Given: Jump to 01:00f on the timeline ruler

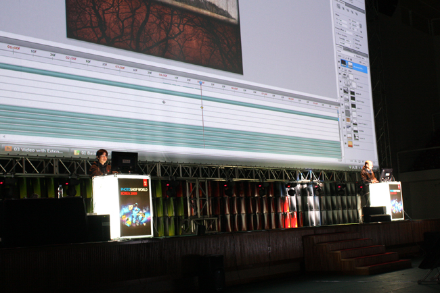Looking at the screenshot, I should coord(14,48).
